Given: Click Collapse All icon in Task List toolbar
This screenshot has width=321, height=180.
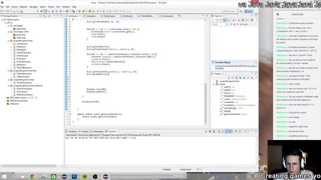Looking at the screenshot, I should (x=247, y=20).
